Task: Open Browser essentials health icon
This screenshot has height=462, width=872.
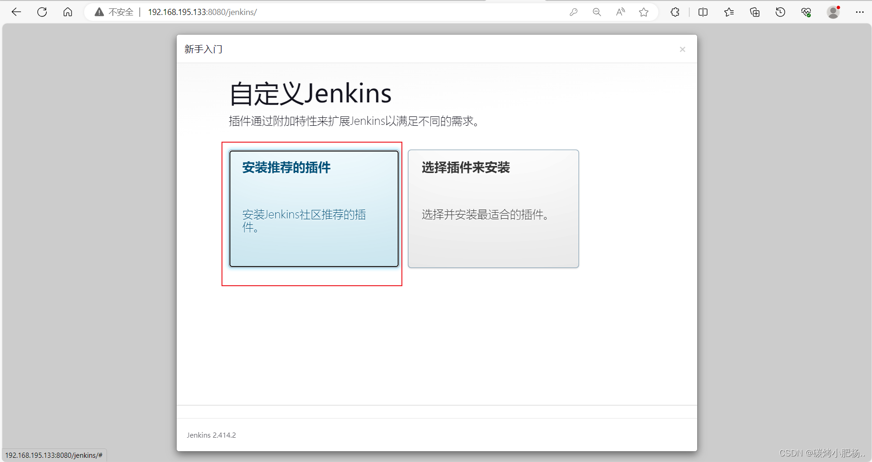Action: click(806, 12)
